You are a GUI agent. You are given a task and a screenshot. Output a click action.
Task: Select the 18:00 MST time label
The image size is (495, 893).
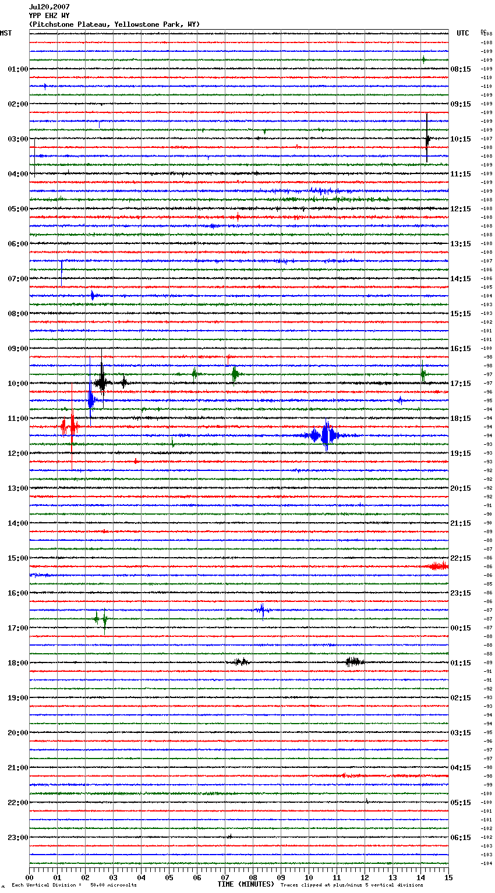[18, 663]
